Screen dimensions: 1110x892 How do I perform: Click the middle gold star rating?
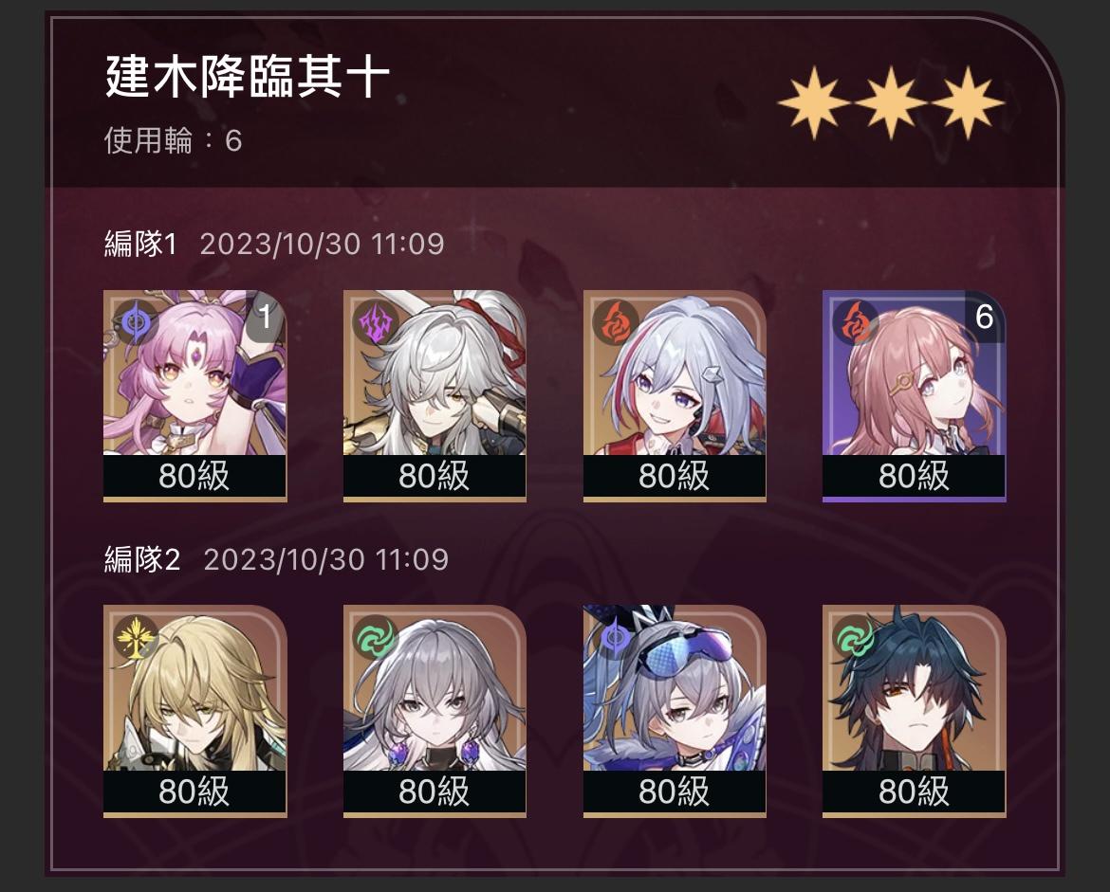pos(891,102)
